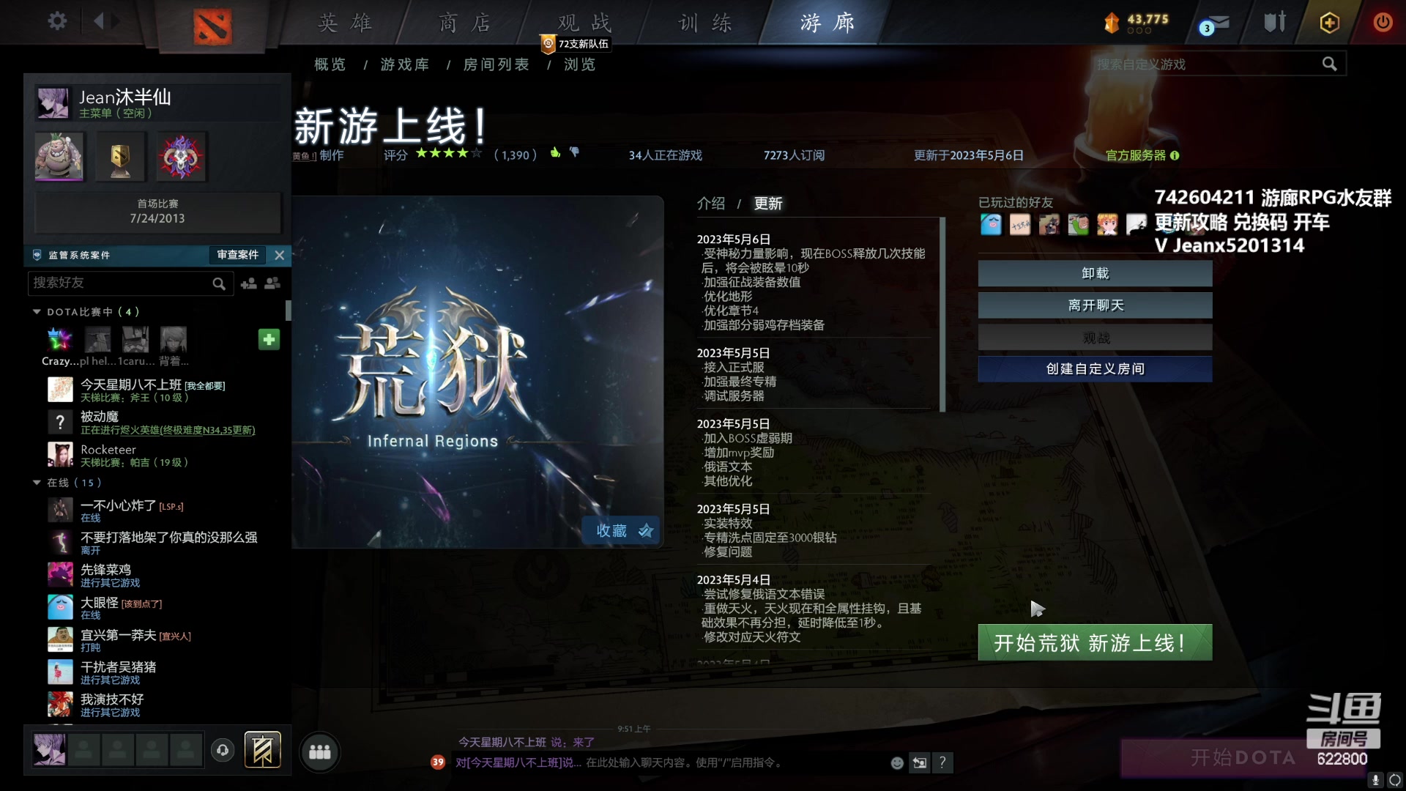Collapse the 在线 friends section
The height and width of the screenshot is (791, 1406).
point(36,483)
